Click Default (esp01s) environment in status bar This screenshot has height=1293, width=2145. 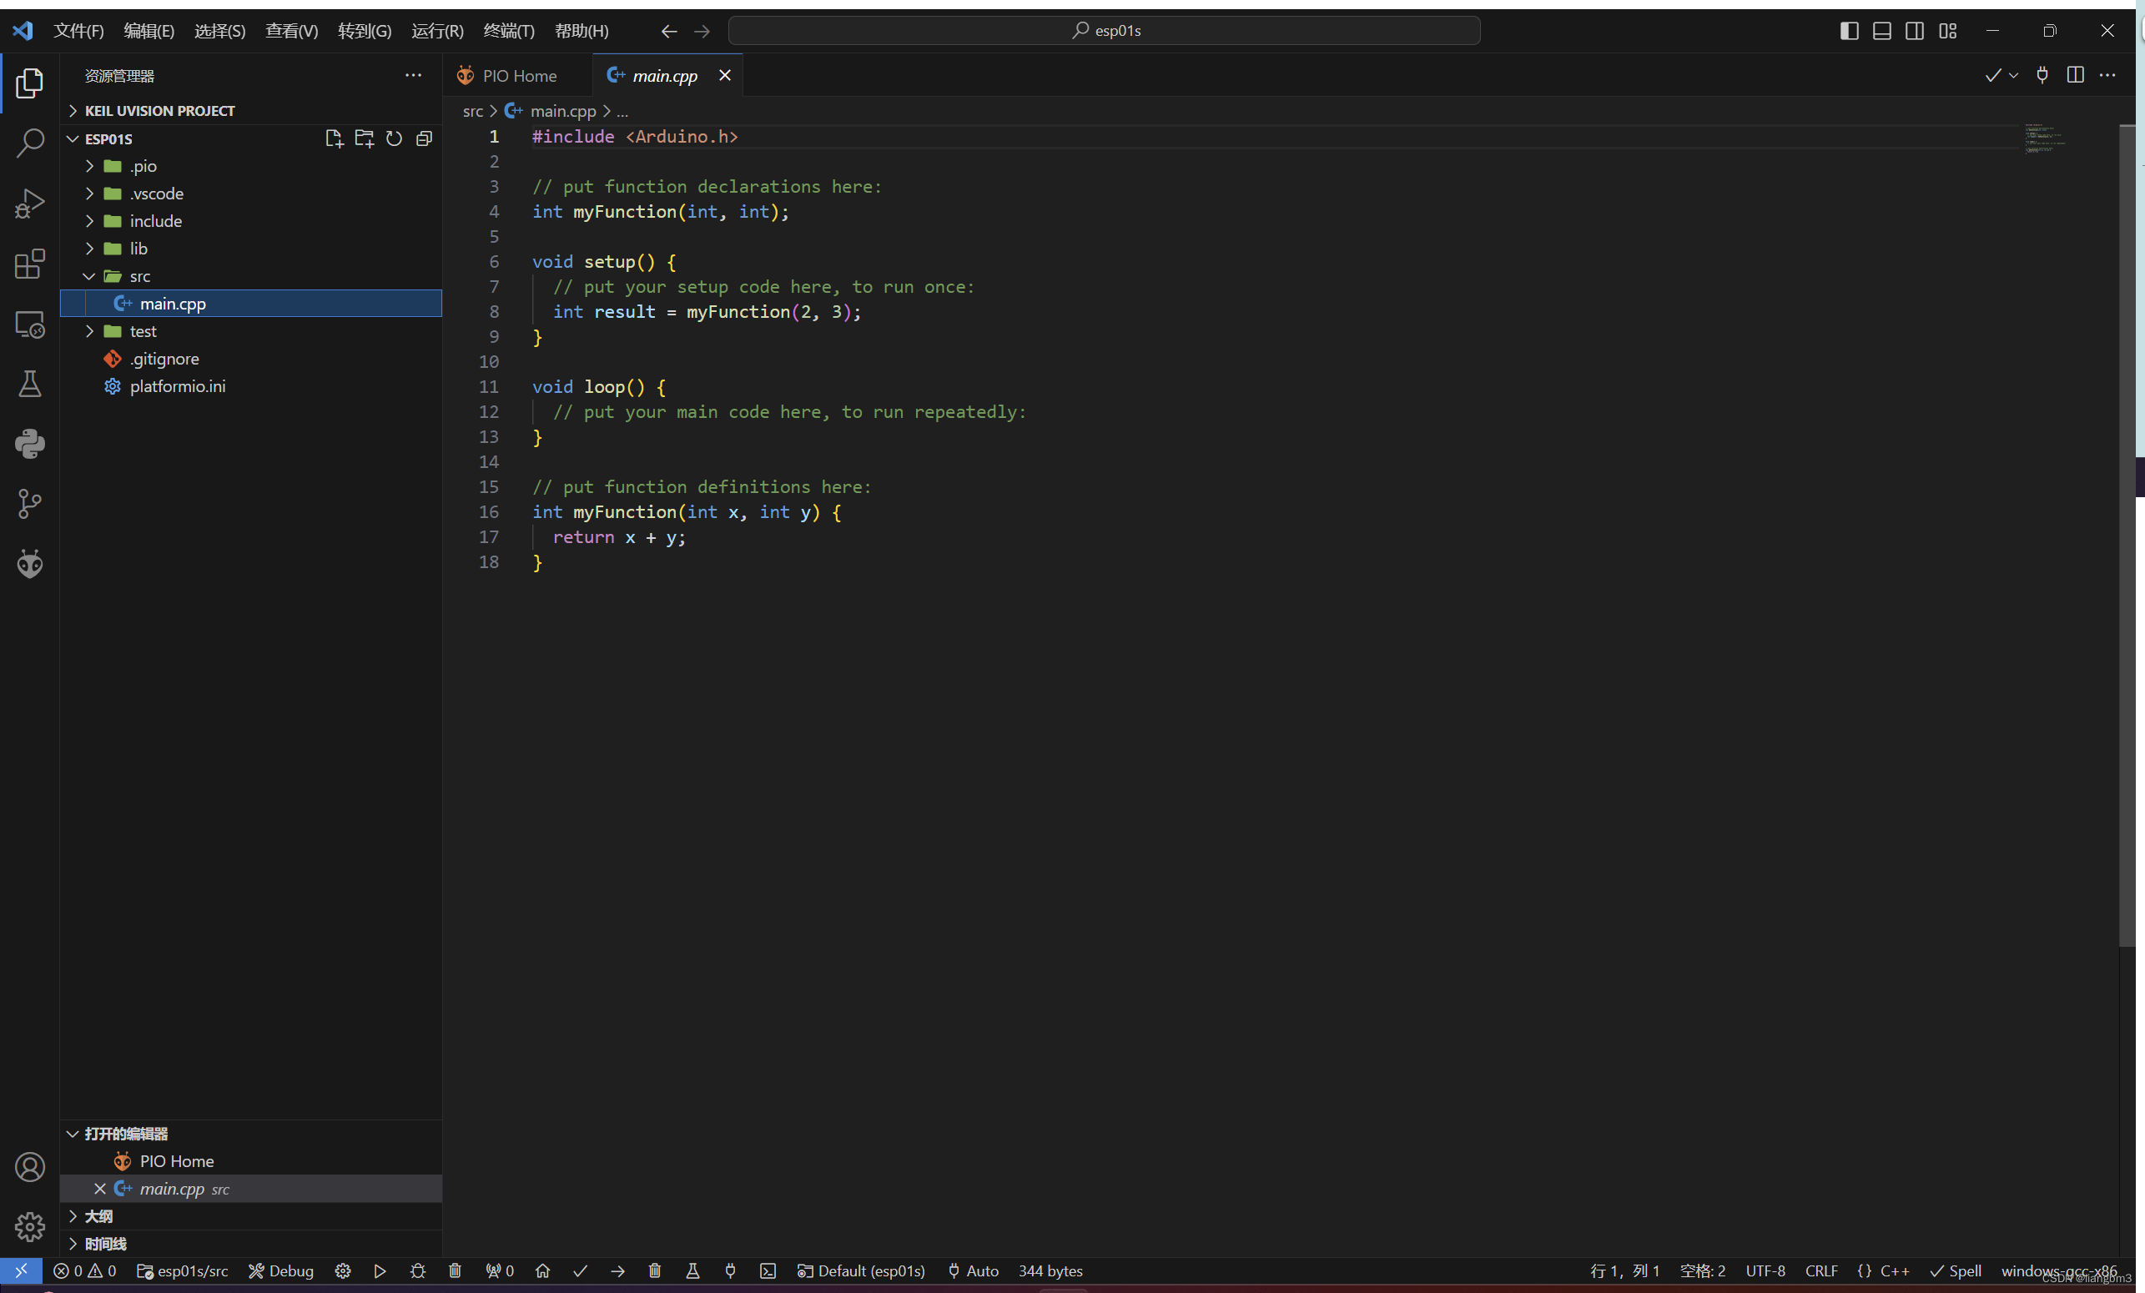[x=861, y=1270]
